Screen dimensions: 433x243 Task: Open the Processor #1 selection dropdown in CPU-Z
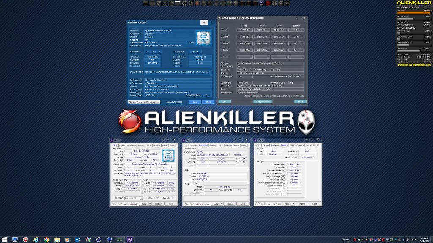click(133, 198)
